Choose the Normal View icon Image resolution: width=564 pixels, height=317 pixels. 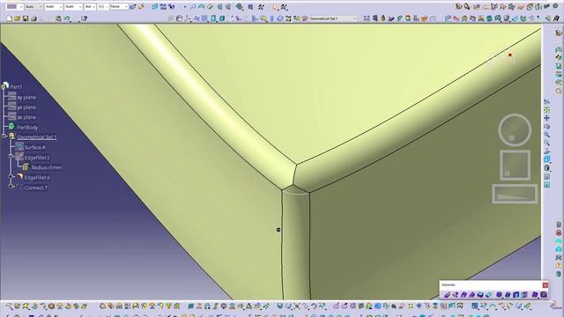click(546, 151)
